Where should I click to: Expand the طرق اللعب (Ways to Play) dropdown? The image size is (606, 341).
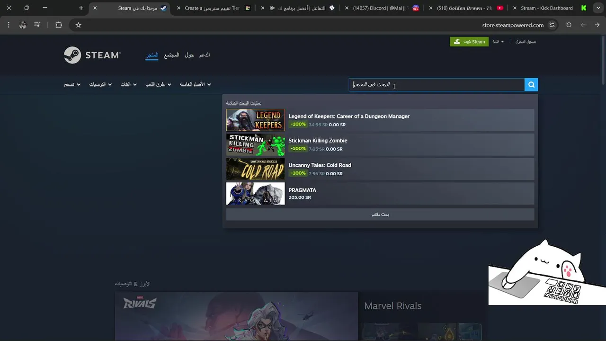pyautogui.click(x=158, y=84)
